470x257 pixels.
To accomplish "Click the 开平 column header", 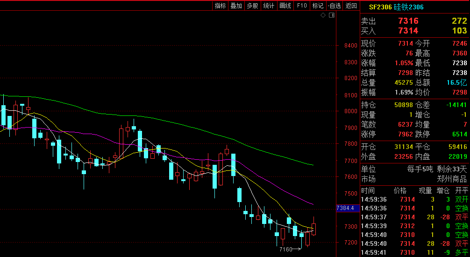I will pos(462,190).
